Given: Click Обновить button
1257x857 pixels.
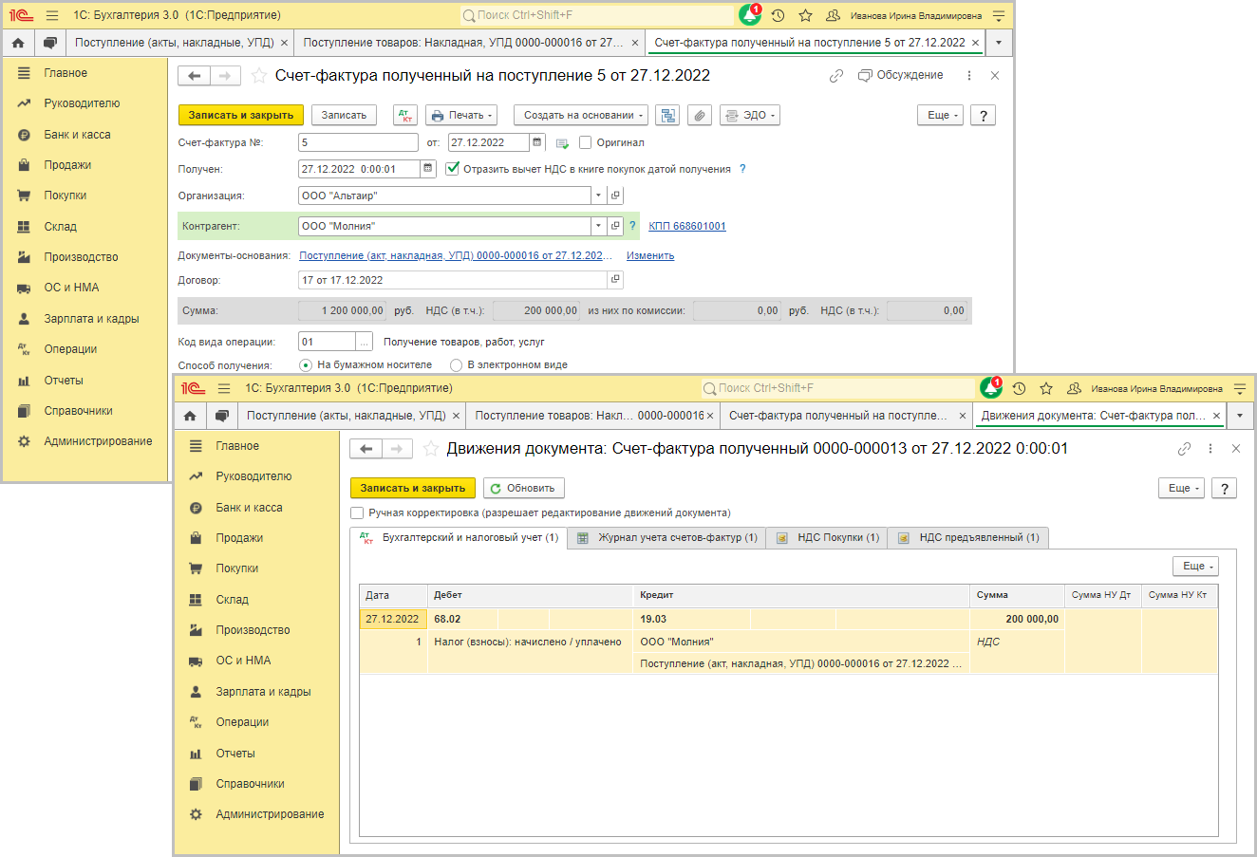Looking at the screenshot, I should pyautogui.click(x=524, y=488).
